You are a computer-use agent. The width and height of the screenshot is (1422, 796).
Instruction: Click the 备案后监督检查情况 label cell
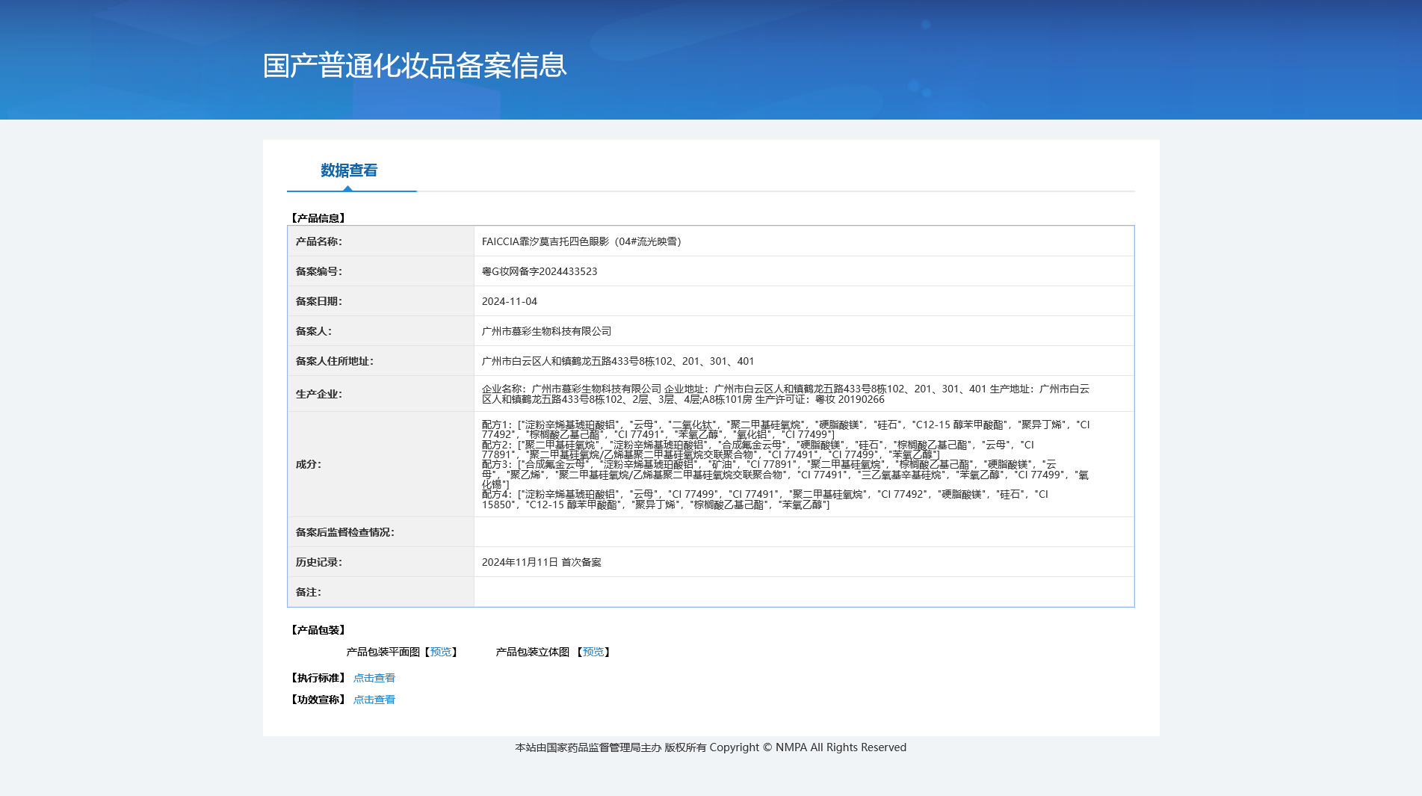pyautogui.click(x=381, y=532)
